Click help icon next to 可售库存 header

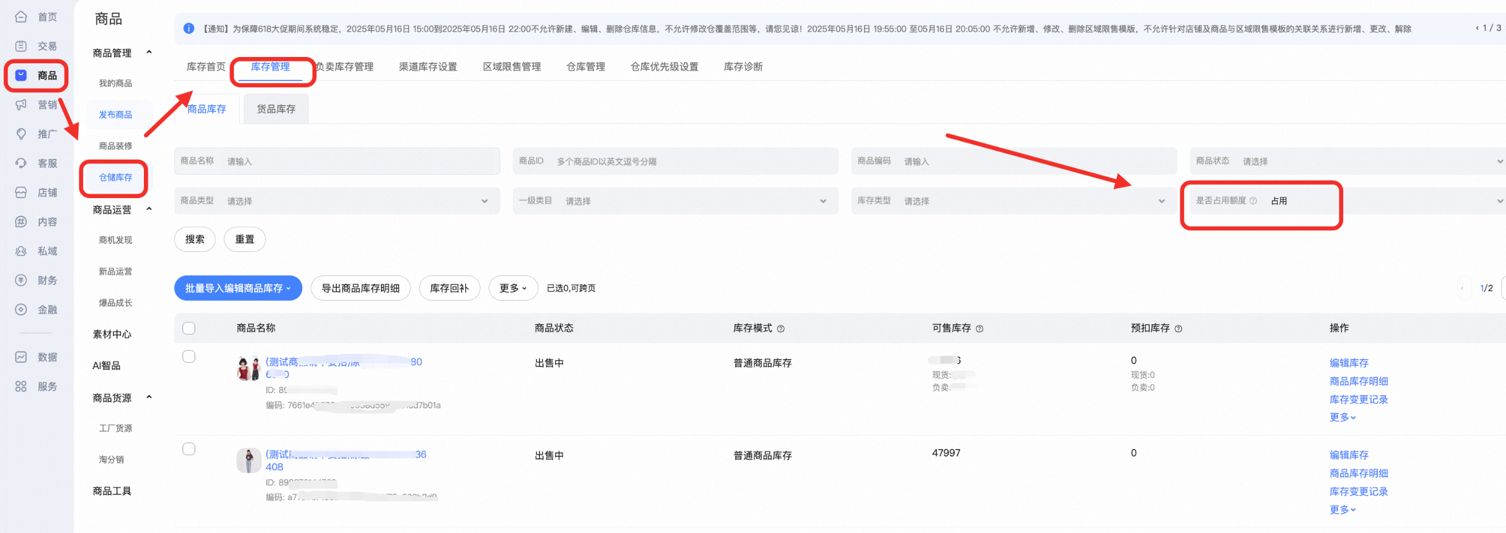click(979, 329)
